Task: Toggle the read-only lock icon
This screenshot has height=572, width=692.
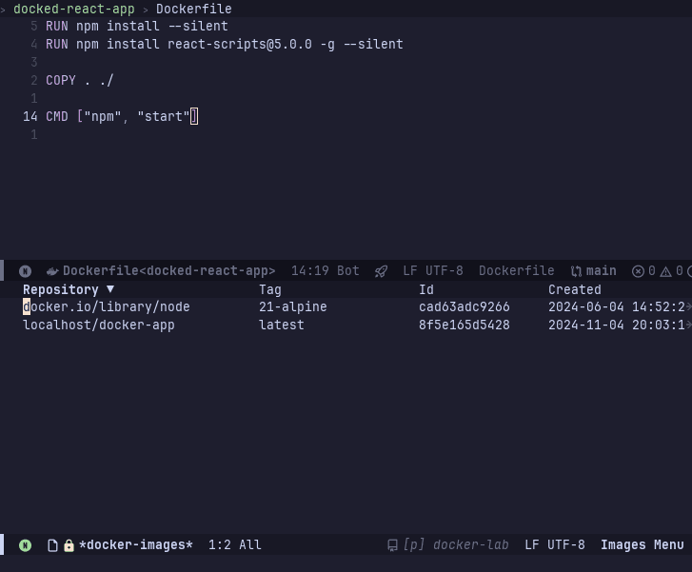Action: (x=69, y=545)
